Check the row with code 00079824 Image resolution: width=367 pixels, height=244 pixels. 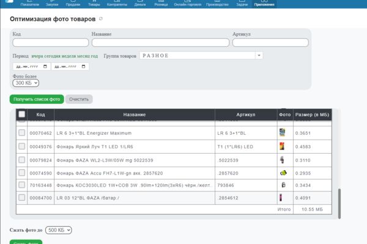[22, 160]
